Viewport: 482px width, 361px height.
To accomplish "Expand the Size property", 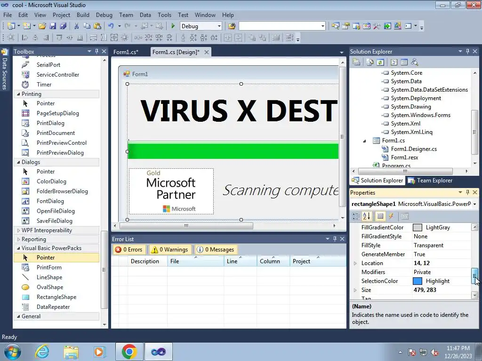I will [355, 290].
